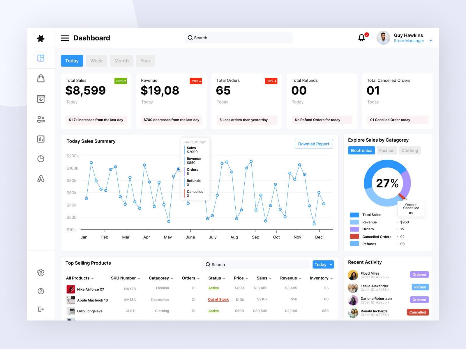Image resolution: width=466 pixels, height=349 pixels.
Task: Open the Store Mananger role dropdown
Action: pos(431,41)
